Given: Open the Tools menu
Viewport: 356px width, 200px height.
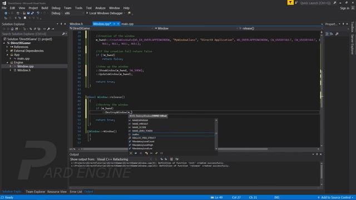Looking at the screenshot, I should pyautogui.click(x=78, y=8).
